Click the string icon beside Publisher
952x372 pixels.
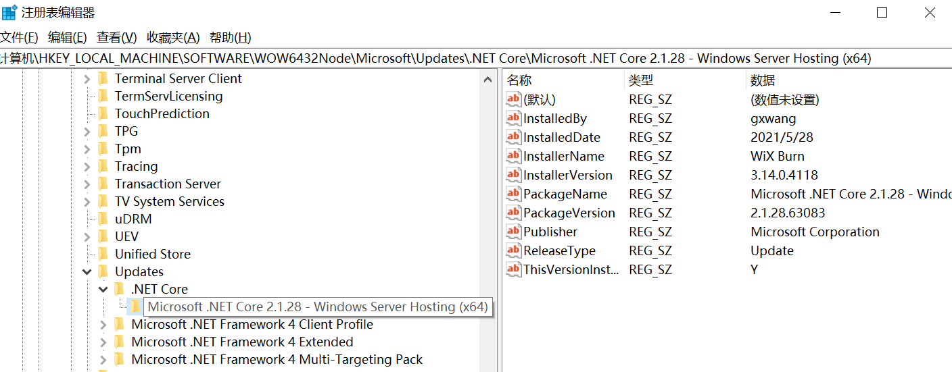coord(514,232)
